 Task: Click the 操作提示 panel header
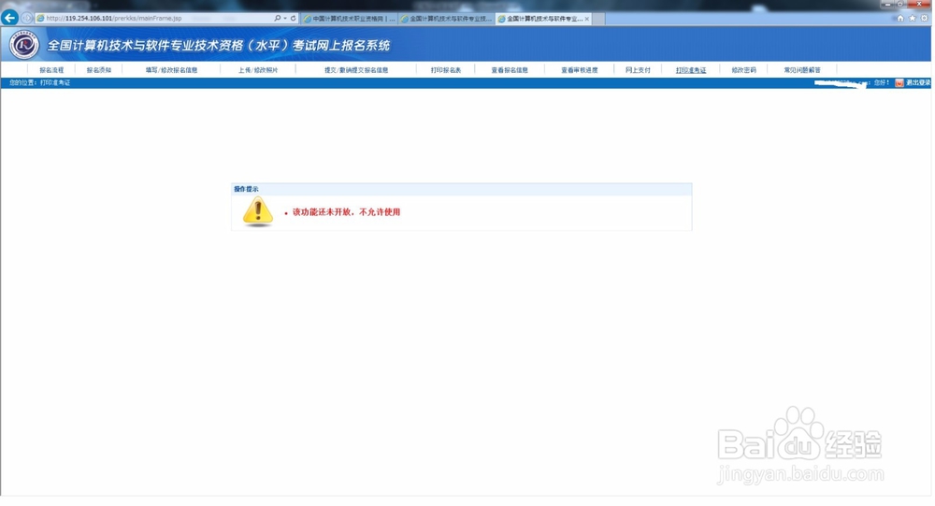462,189
